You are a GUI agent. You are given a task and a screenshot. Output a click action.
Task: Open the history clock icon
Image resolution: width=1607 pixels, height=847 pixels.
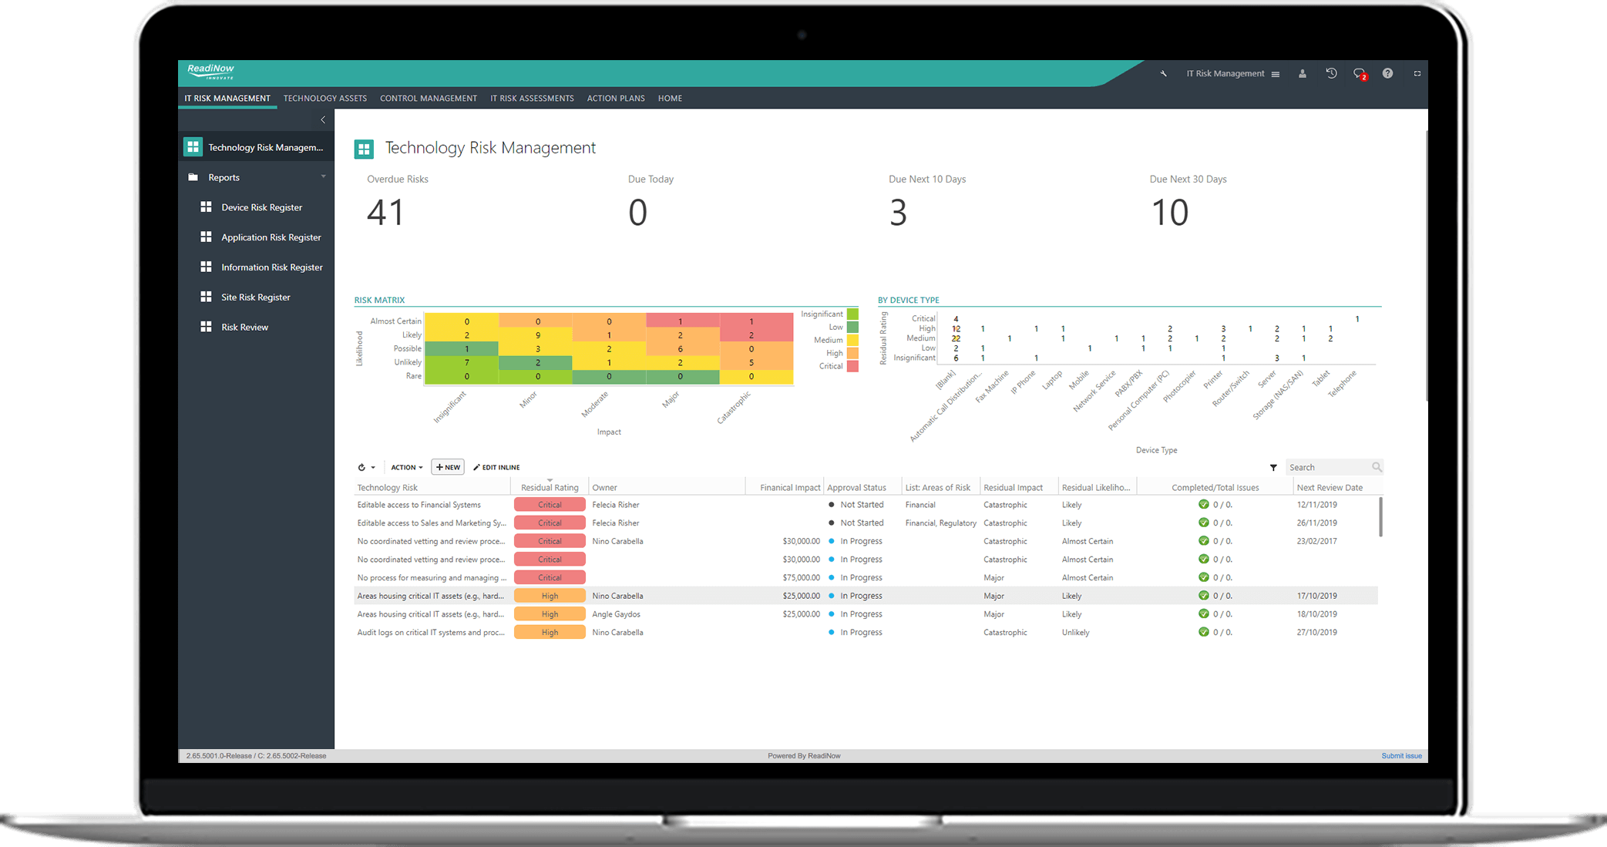pyautogui.click(x=1331, y=73)
